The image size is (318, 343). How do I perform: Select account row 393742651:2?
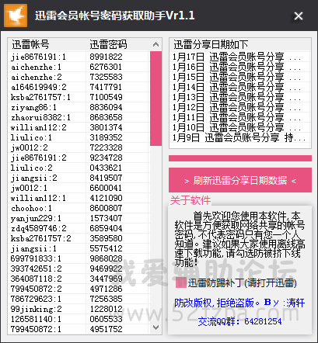[79, 269]
